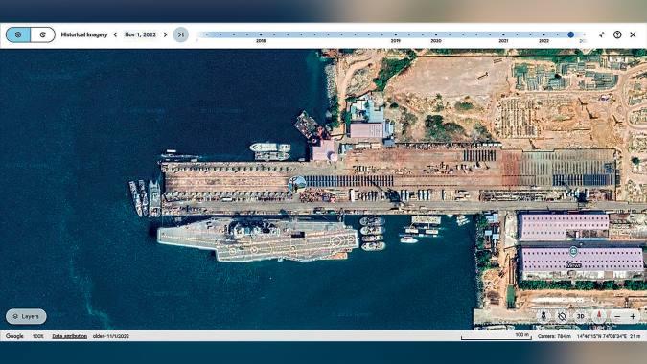Reset orientation with the compass icon
The height and width of the screenshot is (364, 647).
[599, 316]
